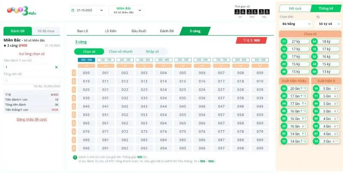
Task: Clear the bet amount with the X icon
Action: pyautogui.click(x=56, y=67)
